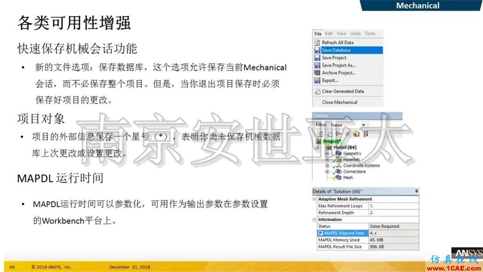Screen dimensions: 483x272
Task: Expand the Materials branch
Action: [x=327, y=160]
